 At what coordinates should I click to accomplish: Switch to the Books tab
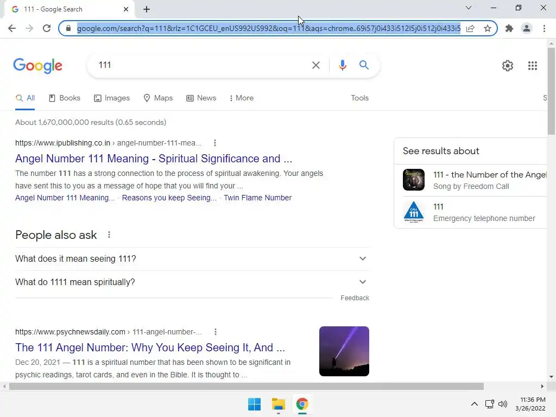(x=65, y=98)
